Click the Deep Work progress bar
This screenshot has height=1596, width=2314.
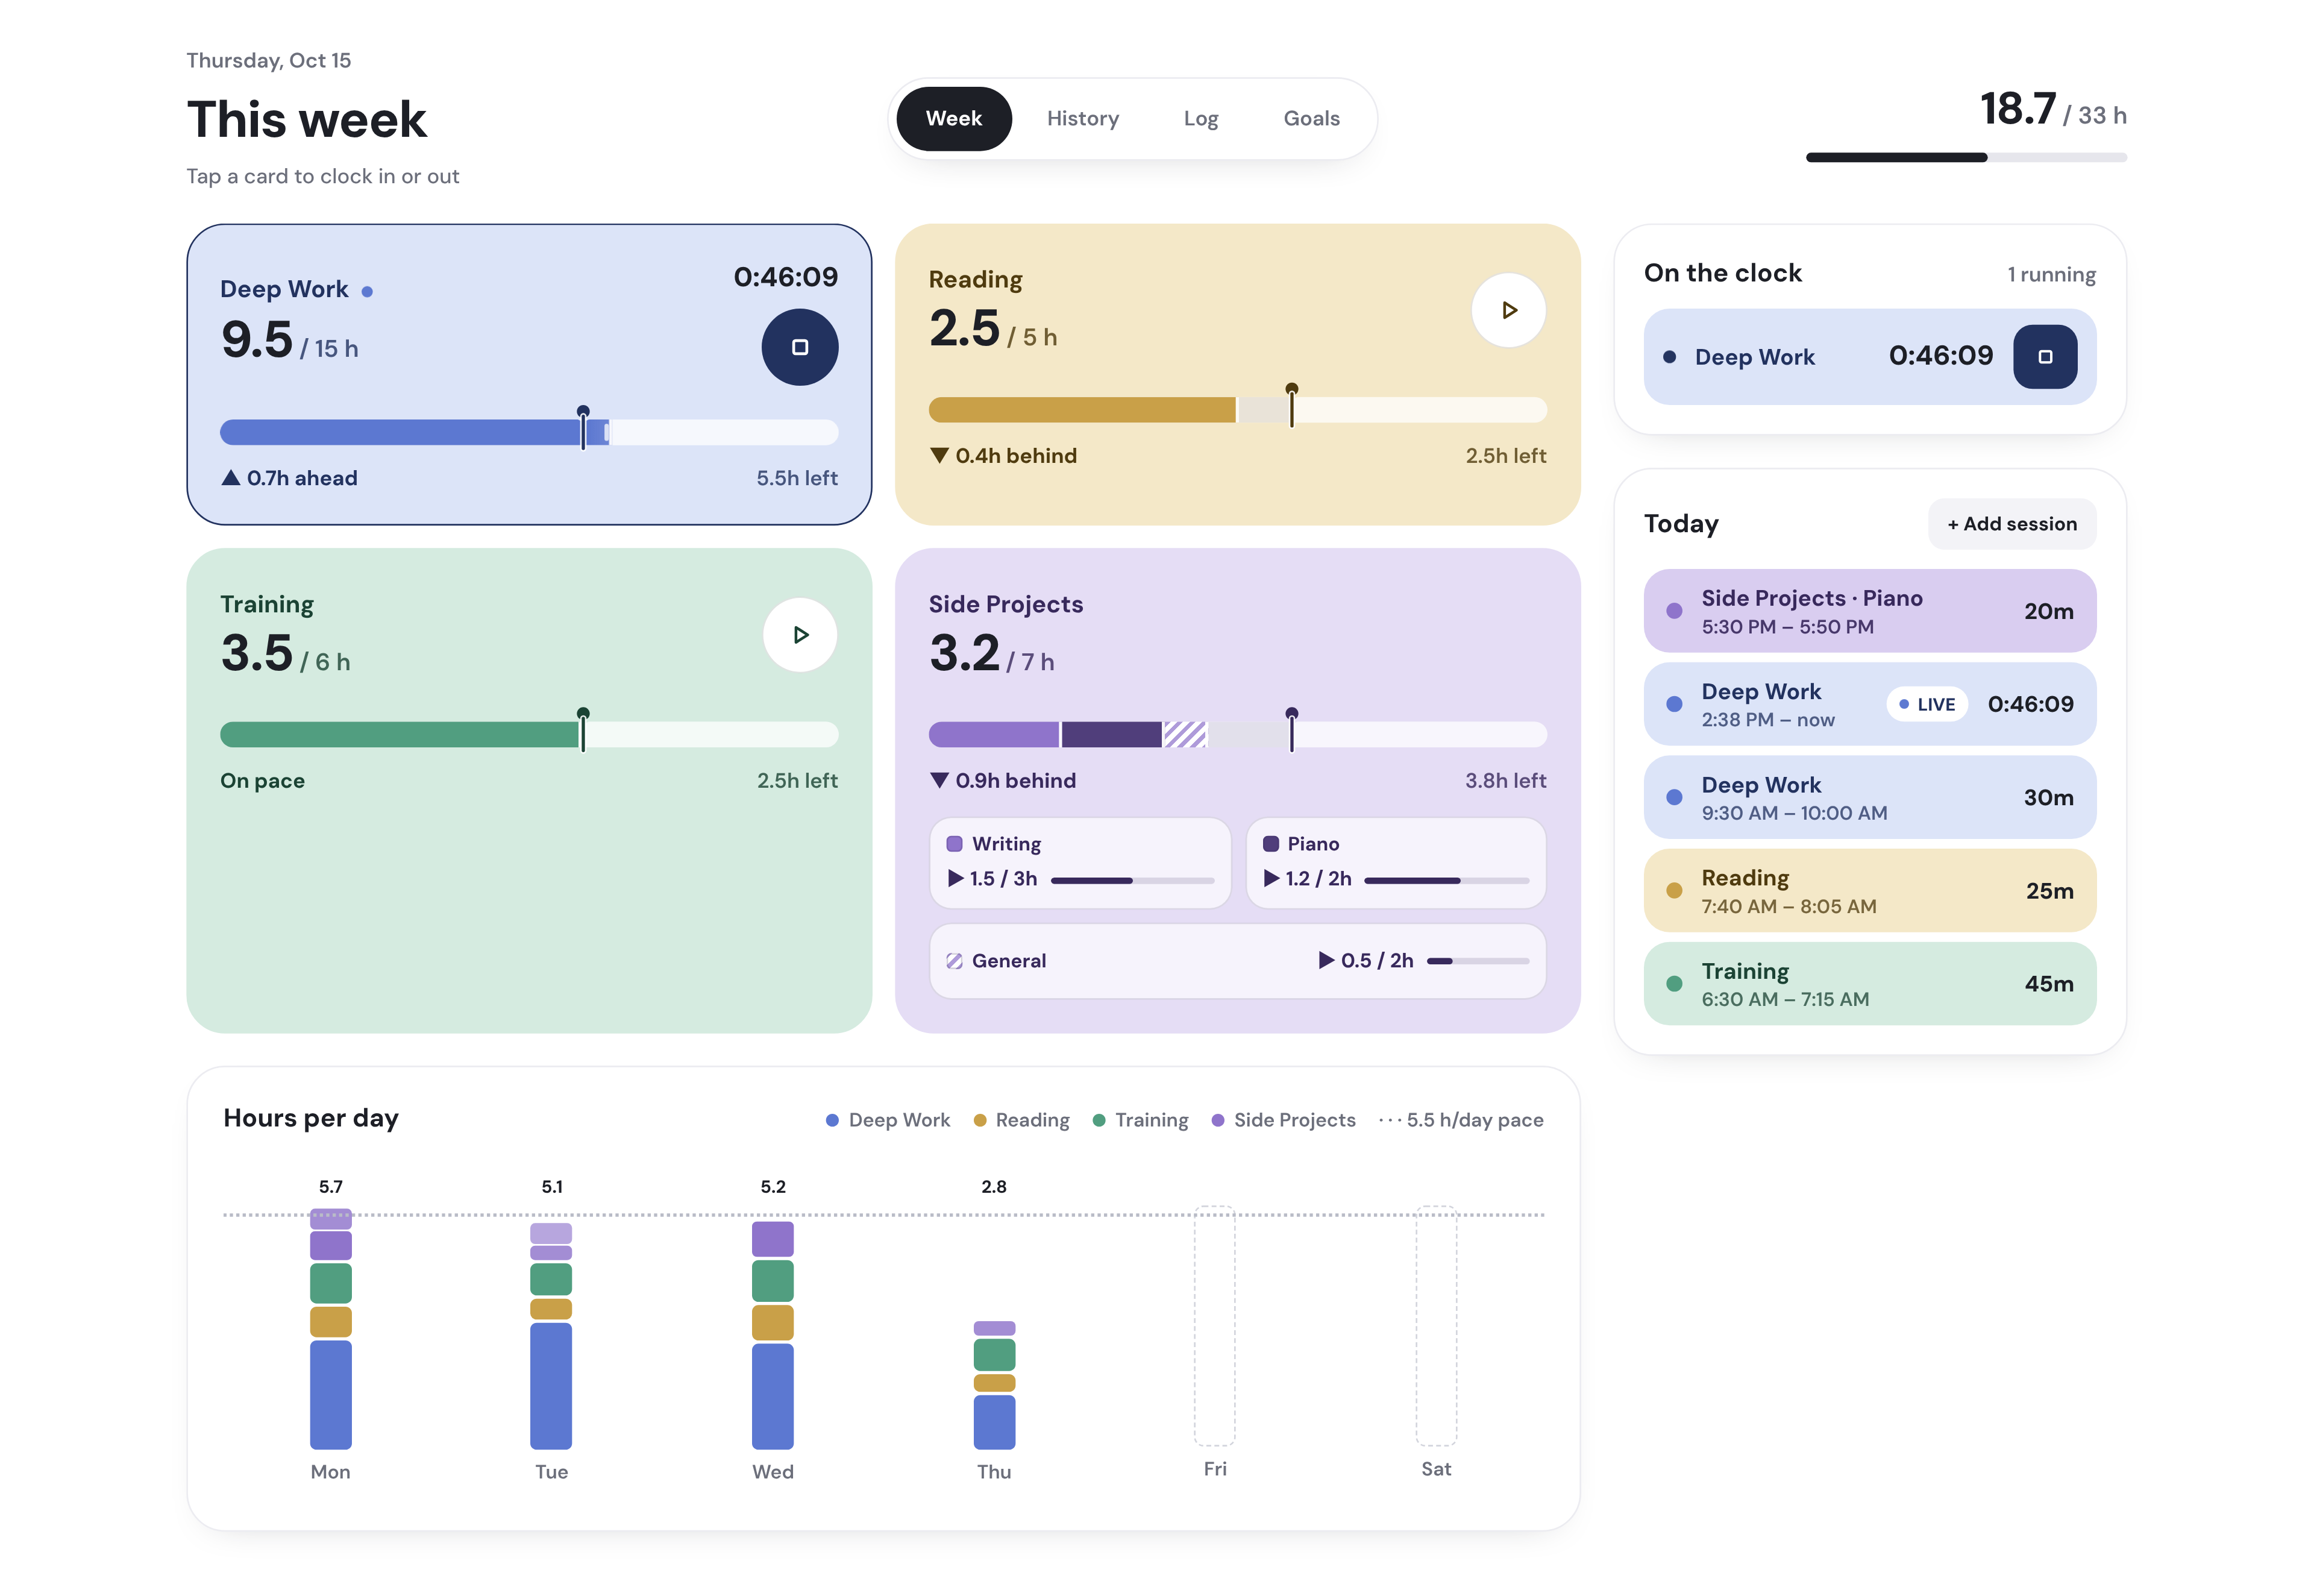click(x=528, y=432)
